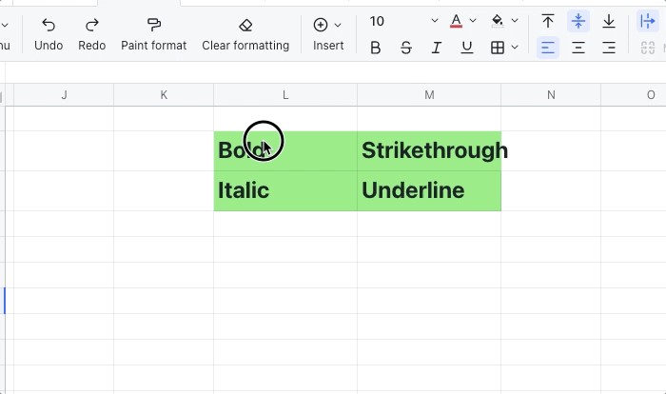The image size is (666, 394).
Task: Expand the borders dropdown arrow
Action: tap(515, 48)
